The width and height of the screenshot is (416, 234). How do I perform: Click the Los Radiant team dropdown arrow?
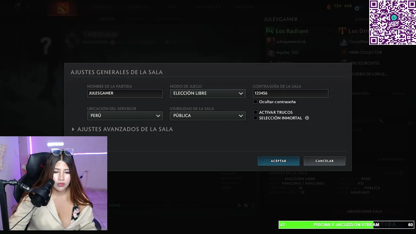(330, 31)
